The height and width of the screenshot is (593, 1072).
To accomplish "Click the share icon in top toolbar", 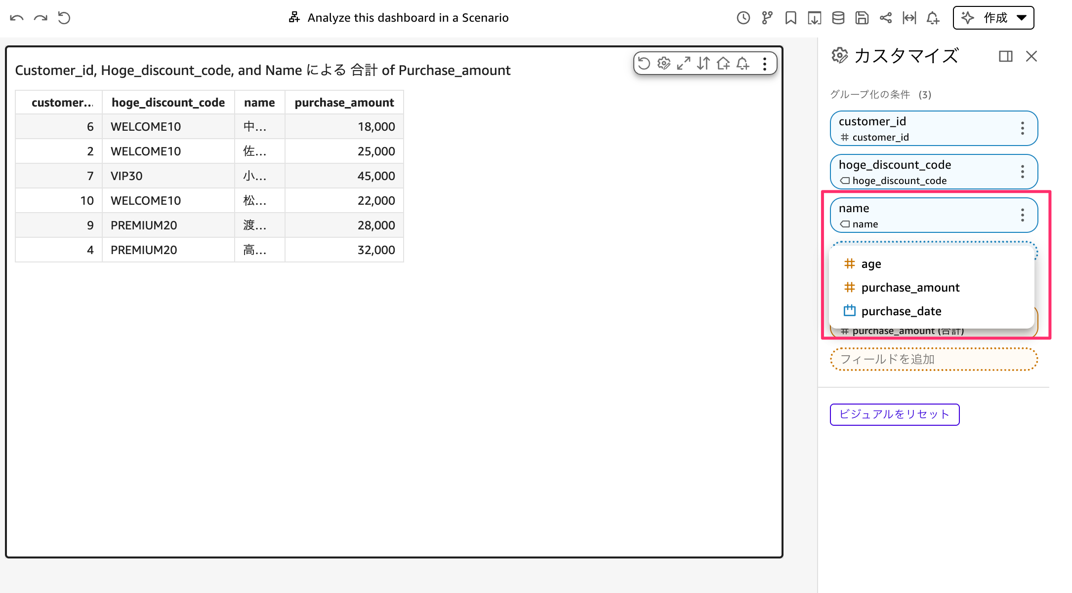I will click(885, 18).
